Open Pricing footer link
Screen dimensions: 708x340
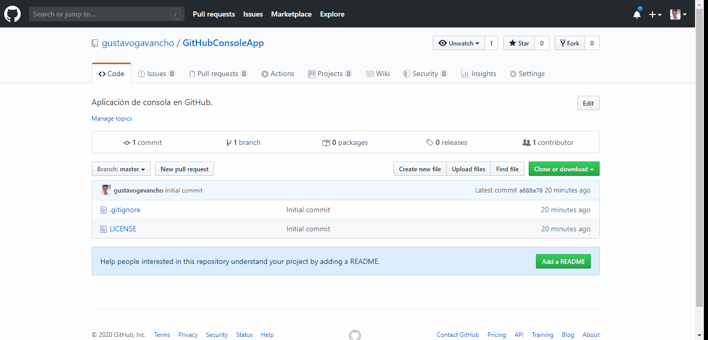pos(497,335)
